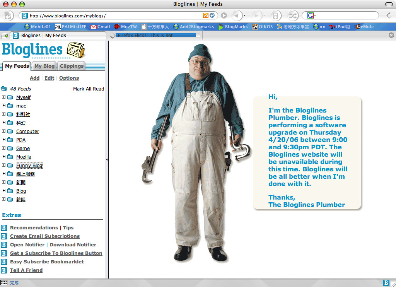Close the tab using the tab bar X
Image resolution: width=396 pixels, height=287 pixels.
pos(391,35)
